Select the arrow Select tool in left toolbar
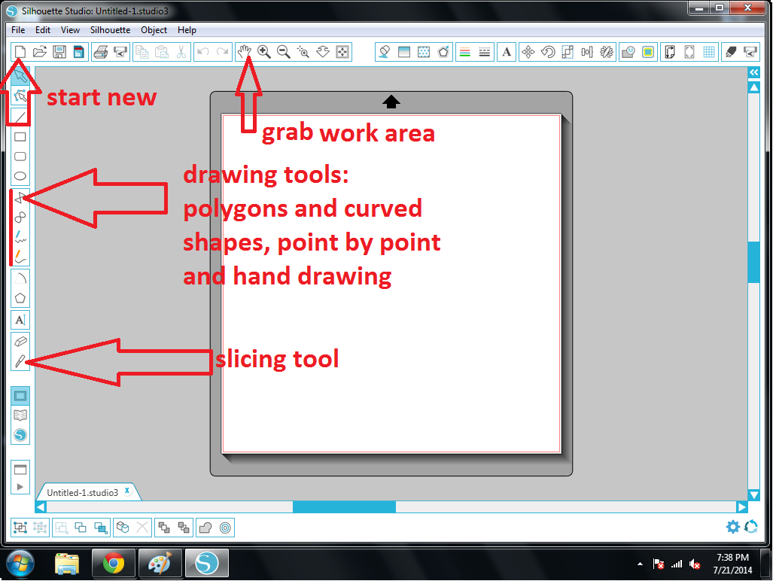This screenshot has width=773, height=581. pos(20,76)
